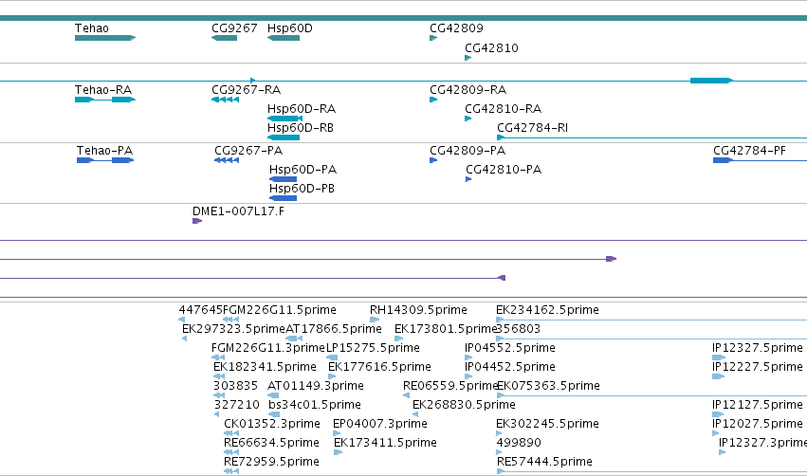This screenshot has height=476, width=807.
Task: Select transcript Hsp60D-RA
Action: [x=284, y=119]
